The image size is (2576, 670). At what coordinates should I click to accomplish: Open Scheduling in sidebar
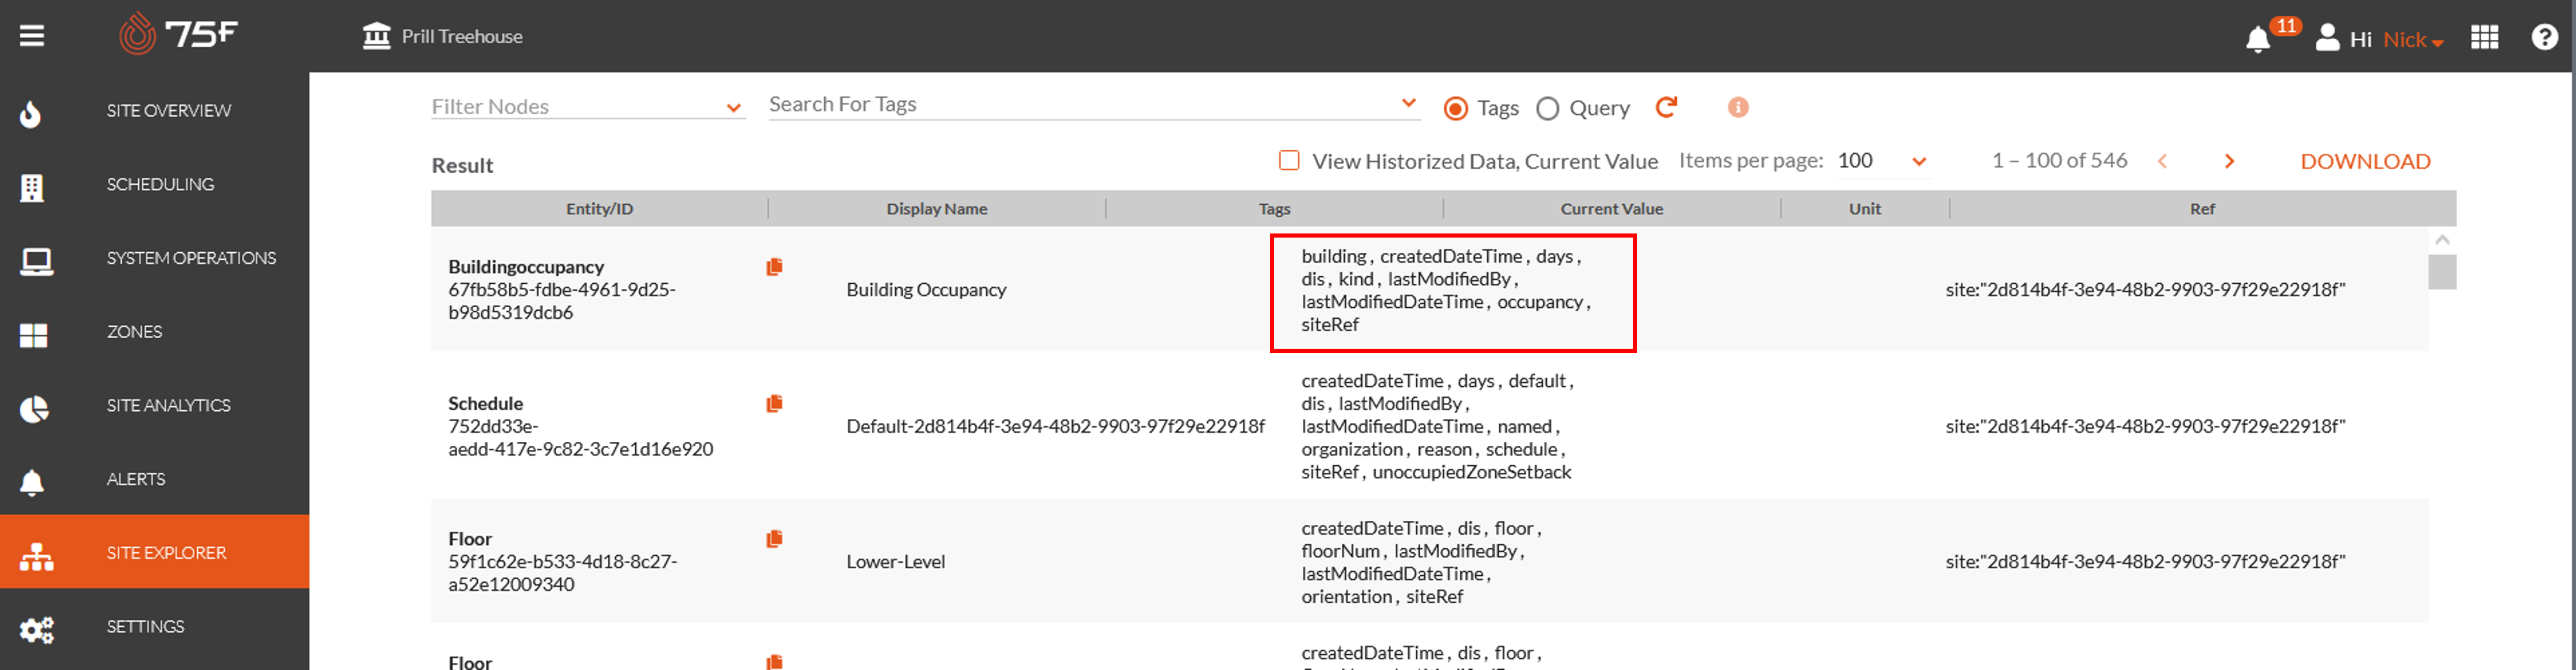[x=154, y=184]
